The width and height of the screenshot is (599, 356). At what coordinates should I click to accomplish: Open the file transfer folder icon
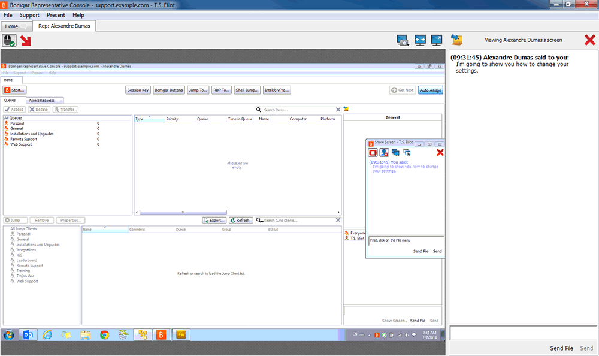pyautogui.click(x=456, y=40)
